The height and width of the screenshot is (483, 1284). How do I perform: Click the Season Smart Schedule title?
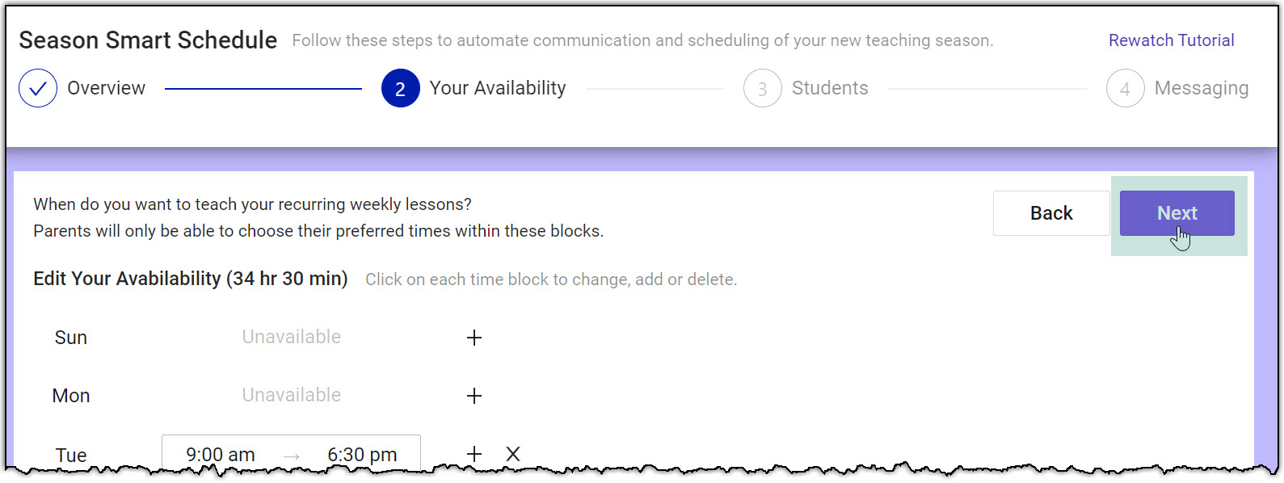click(x=148, y=40)
